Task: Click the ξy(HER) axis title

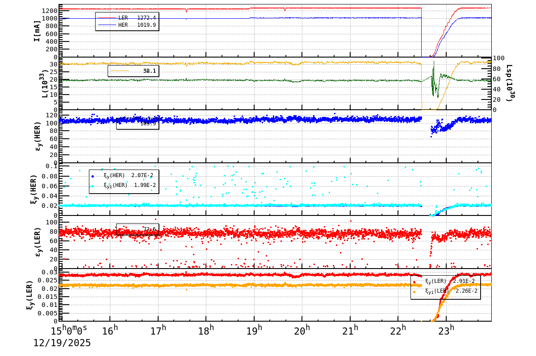Action: point(34,189)
